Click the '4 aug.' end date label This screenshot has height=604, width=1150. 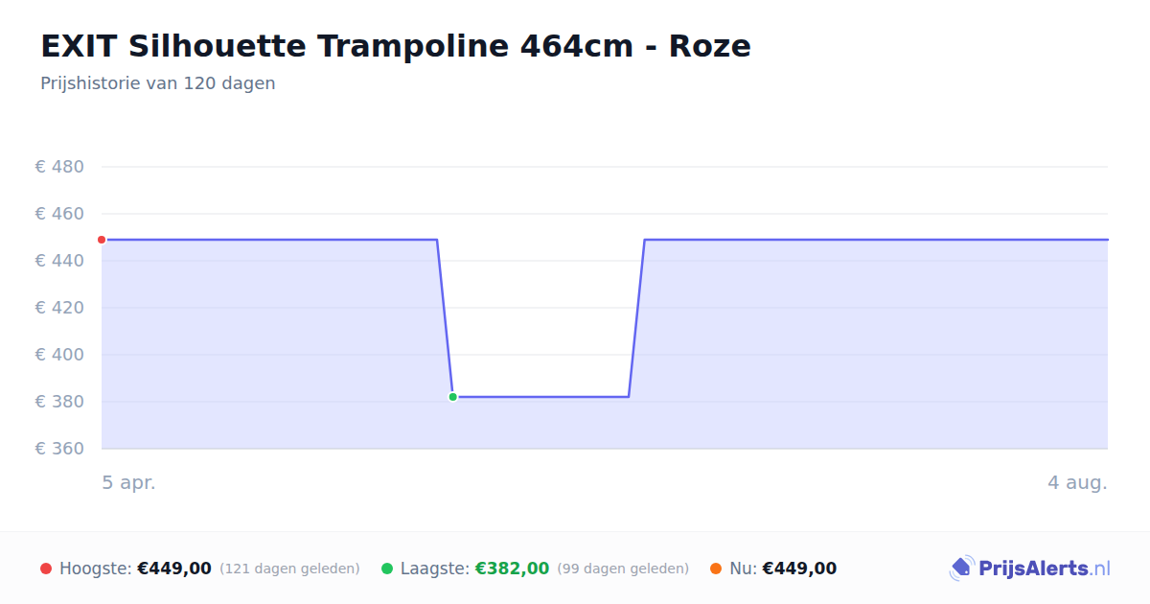click(x=1077, y=482)
